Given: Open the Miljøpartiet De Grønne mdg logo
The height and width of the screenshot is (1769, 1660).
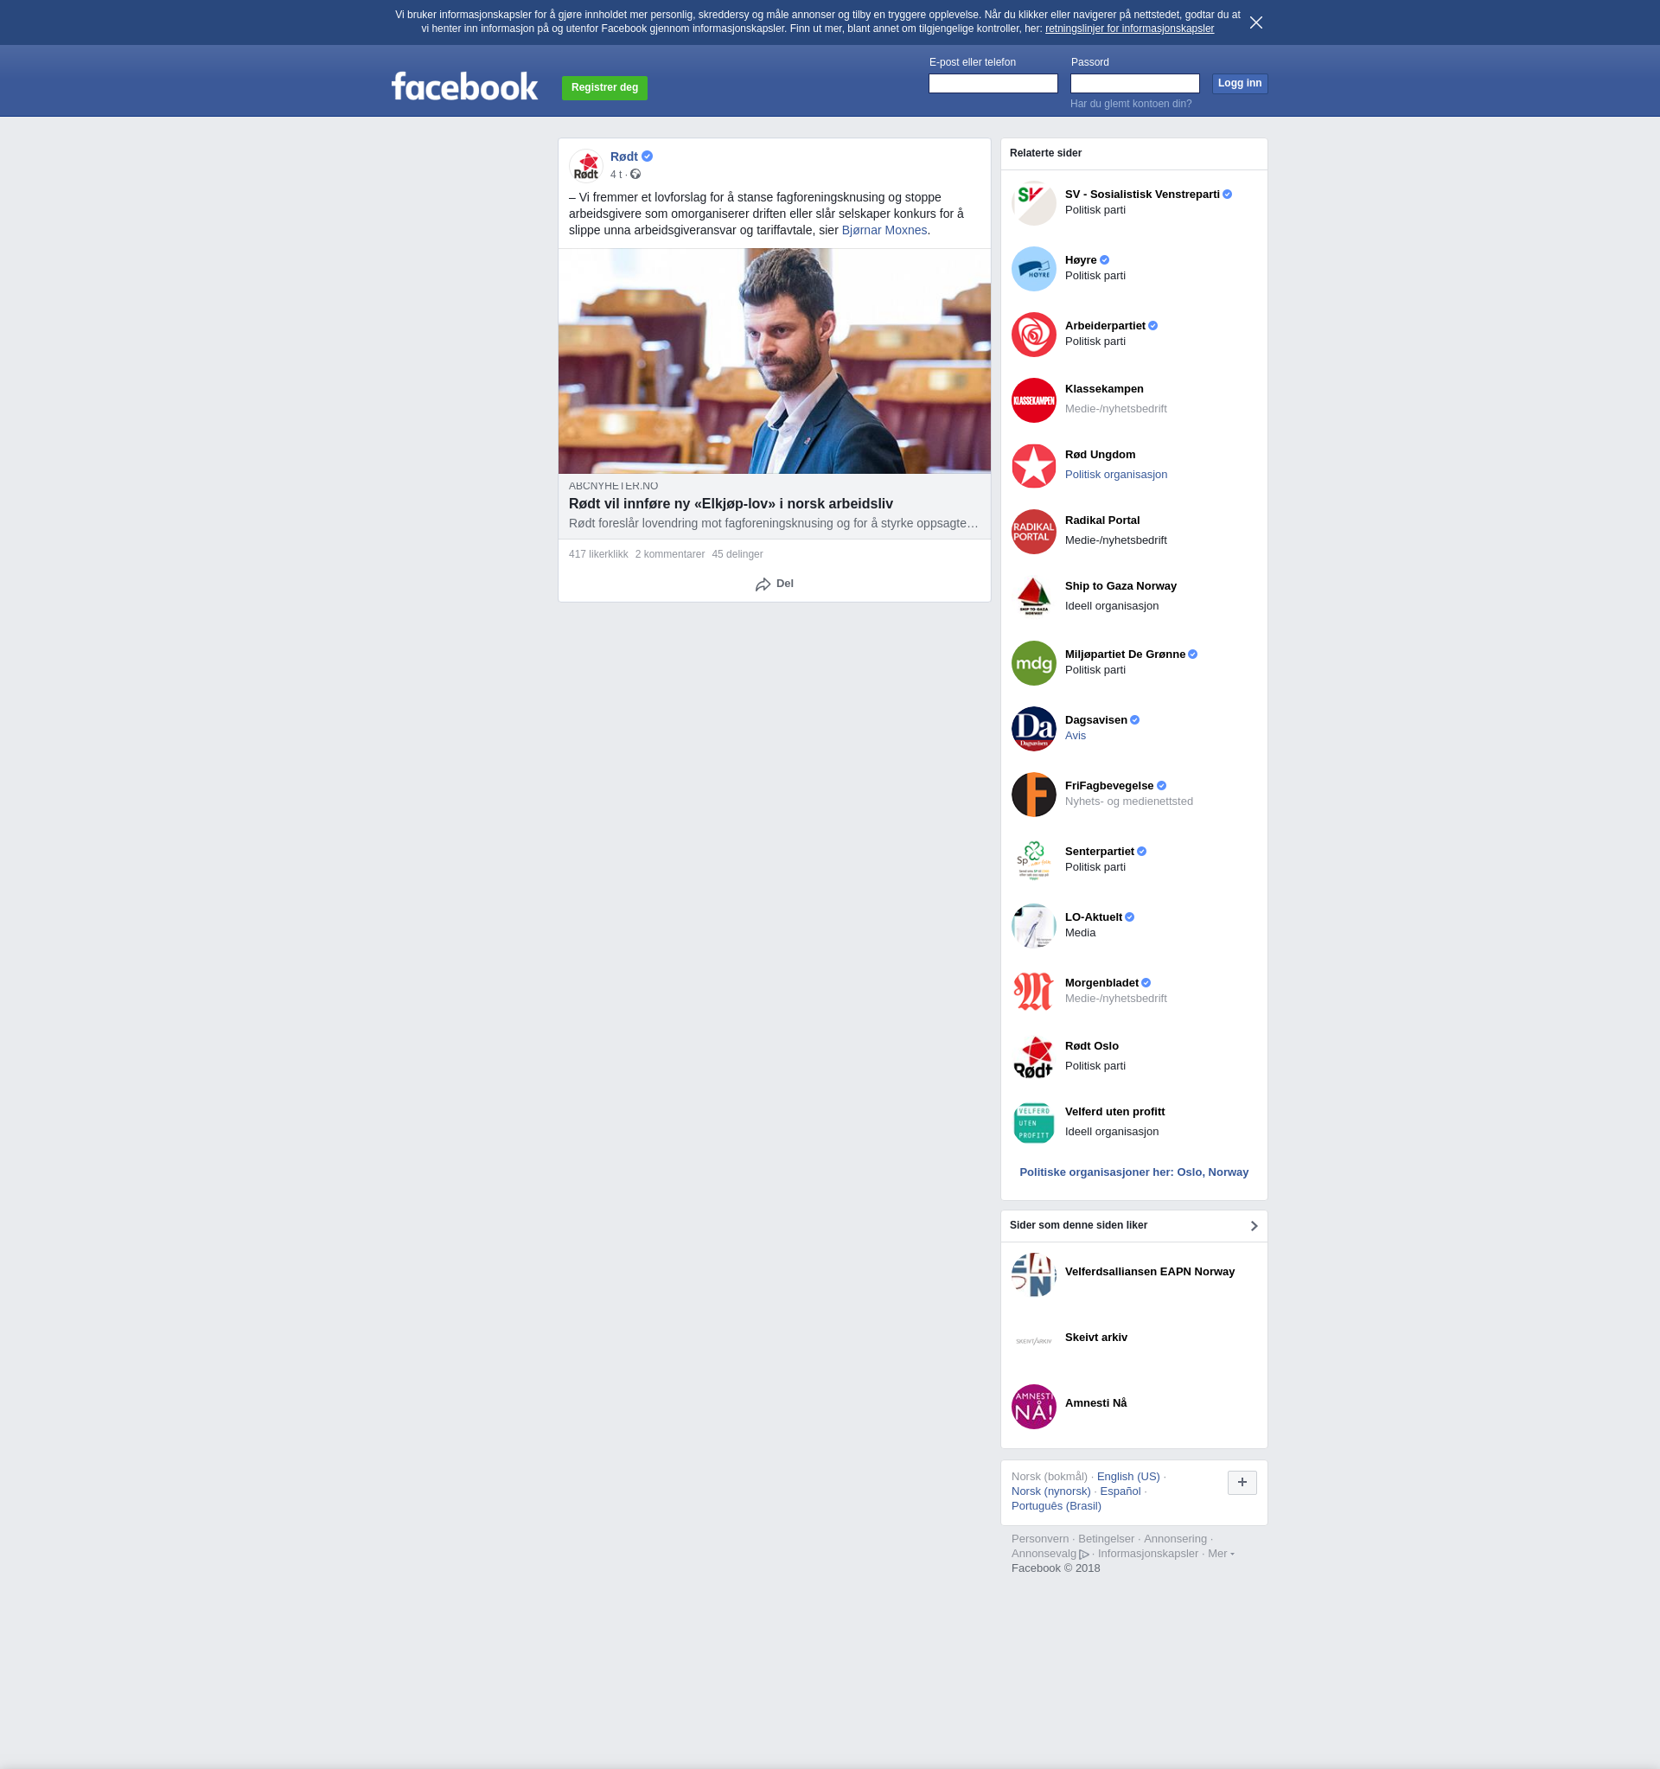Looking at the screenshot, I should (1034, 663).
